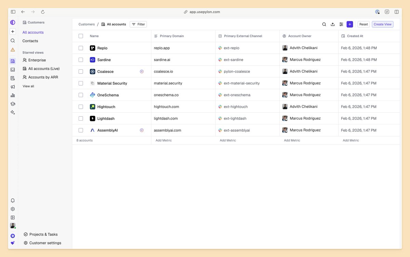Check the Hightouch row checkbox
The image size is (410, 257).
tap(81, 107)
